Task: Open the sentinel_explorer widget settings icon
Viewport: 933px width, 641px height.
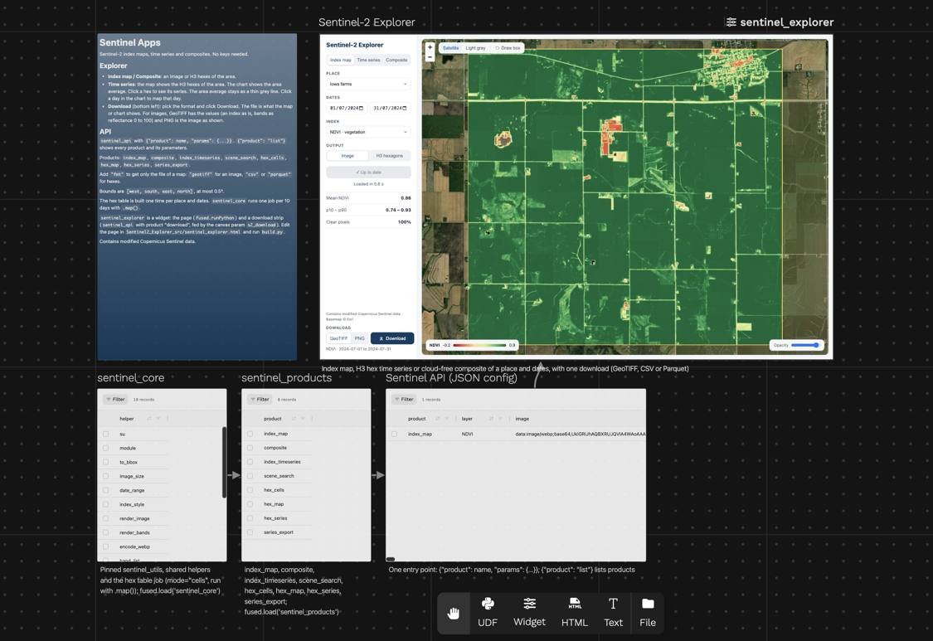Action: click(731, 22)
